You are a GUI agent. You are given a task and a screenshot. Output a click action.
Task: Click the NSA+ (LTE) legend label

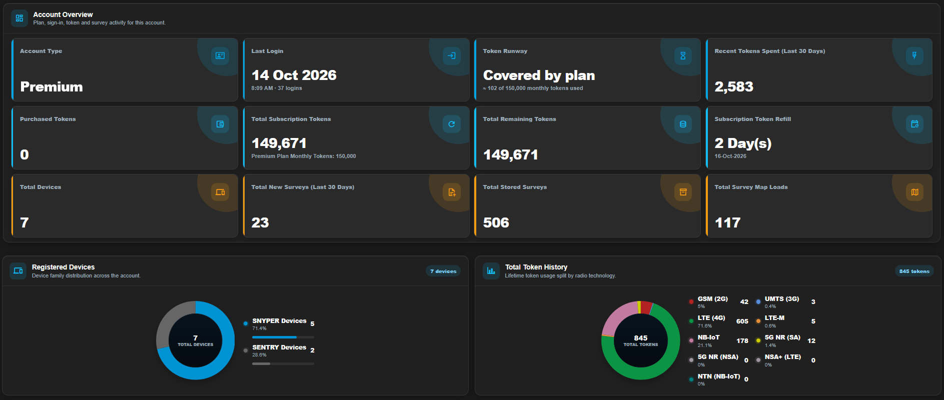[783, 357]
